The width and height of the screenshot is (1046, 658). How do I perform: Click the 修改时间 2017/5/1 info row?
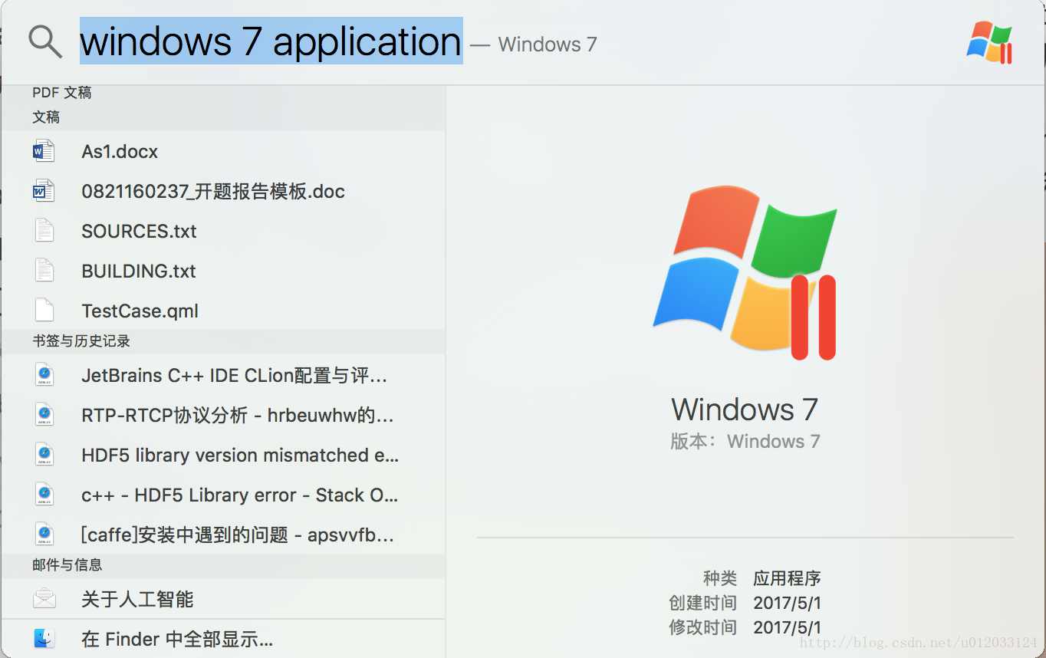[745, 627]
